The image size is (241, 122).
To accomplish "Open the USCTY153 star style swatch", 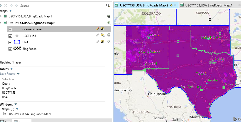I will pyautogui.click(x=17, y=36).
